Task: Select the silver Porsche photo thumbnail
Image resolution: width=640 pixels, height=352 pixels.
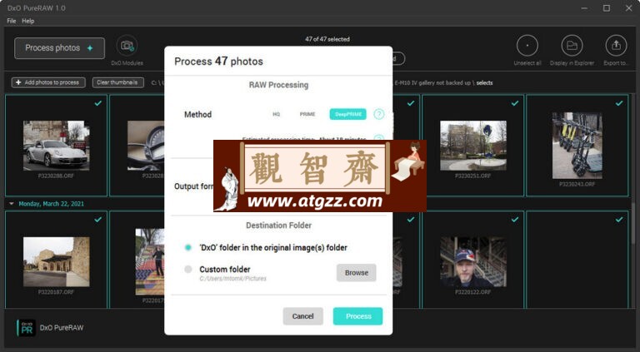Action: click(56, 146)
